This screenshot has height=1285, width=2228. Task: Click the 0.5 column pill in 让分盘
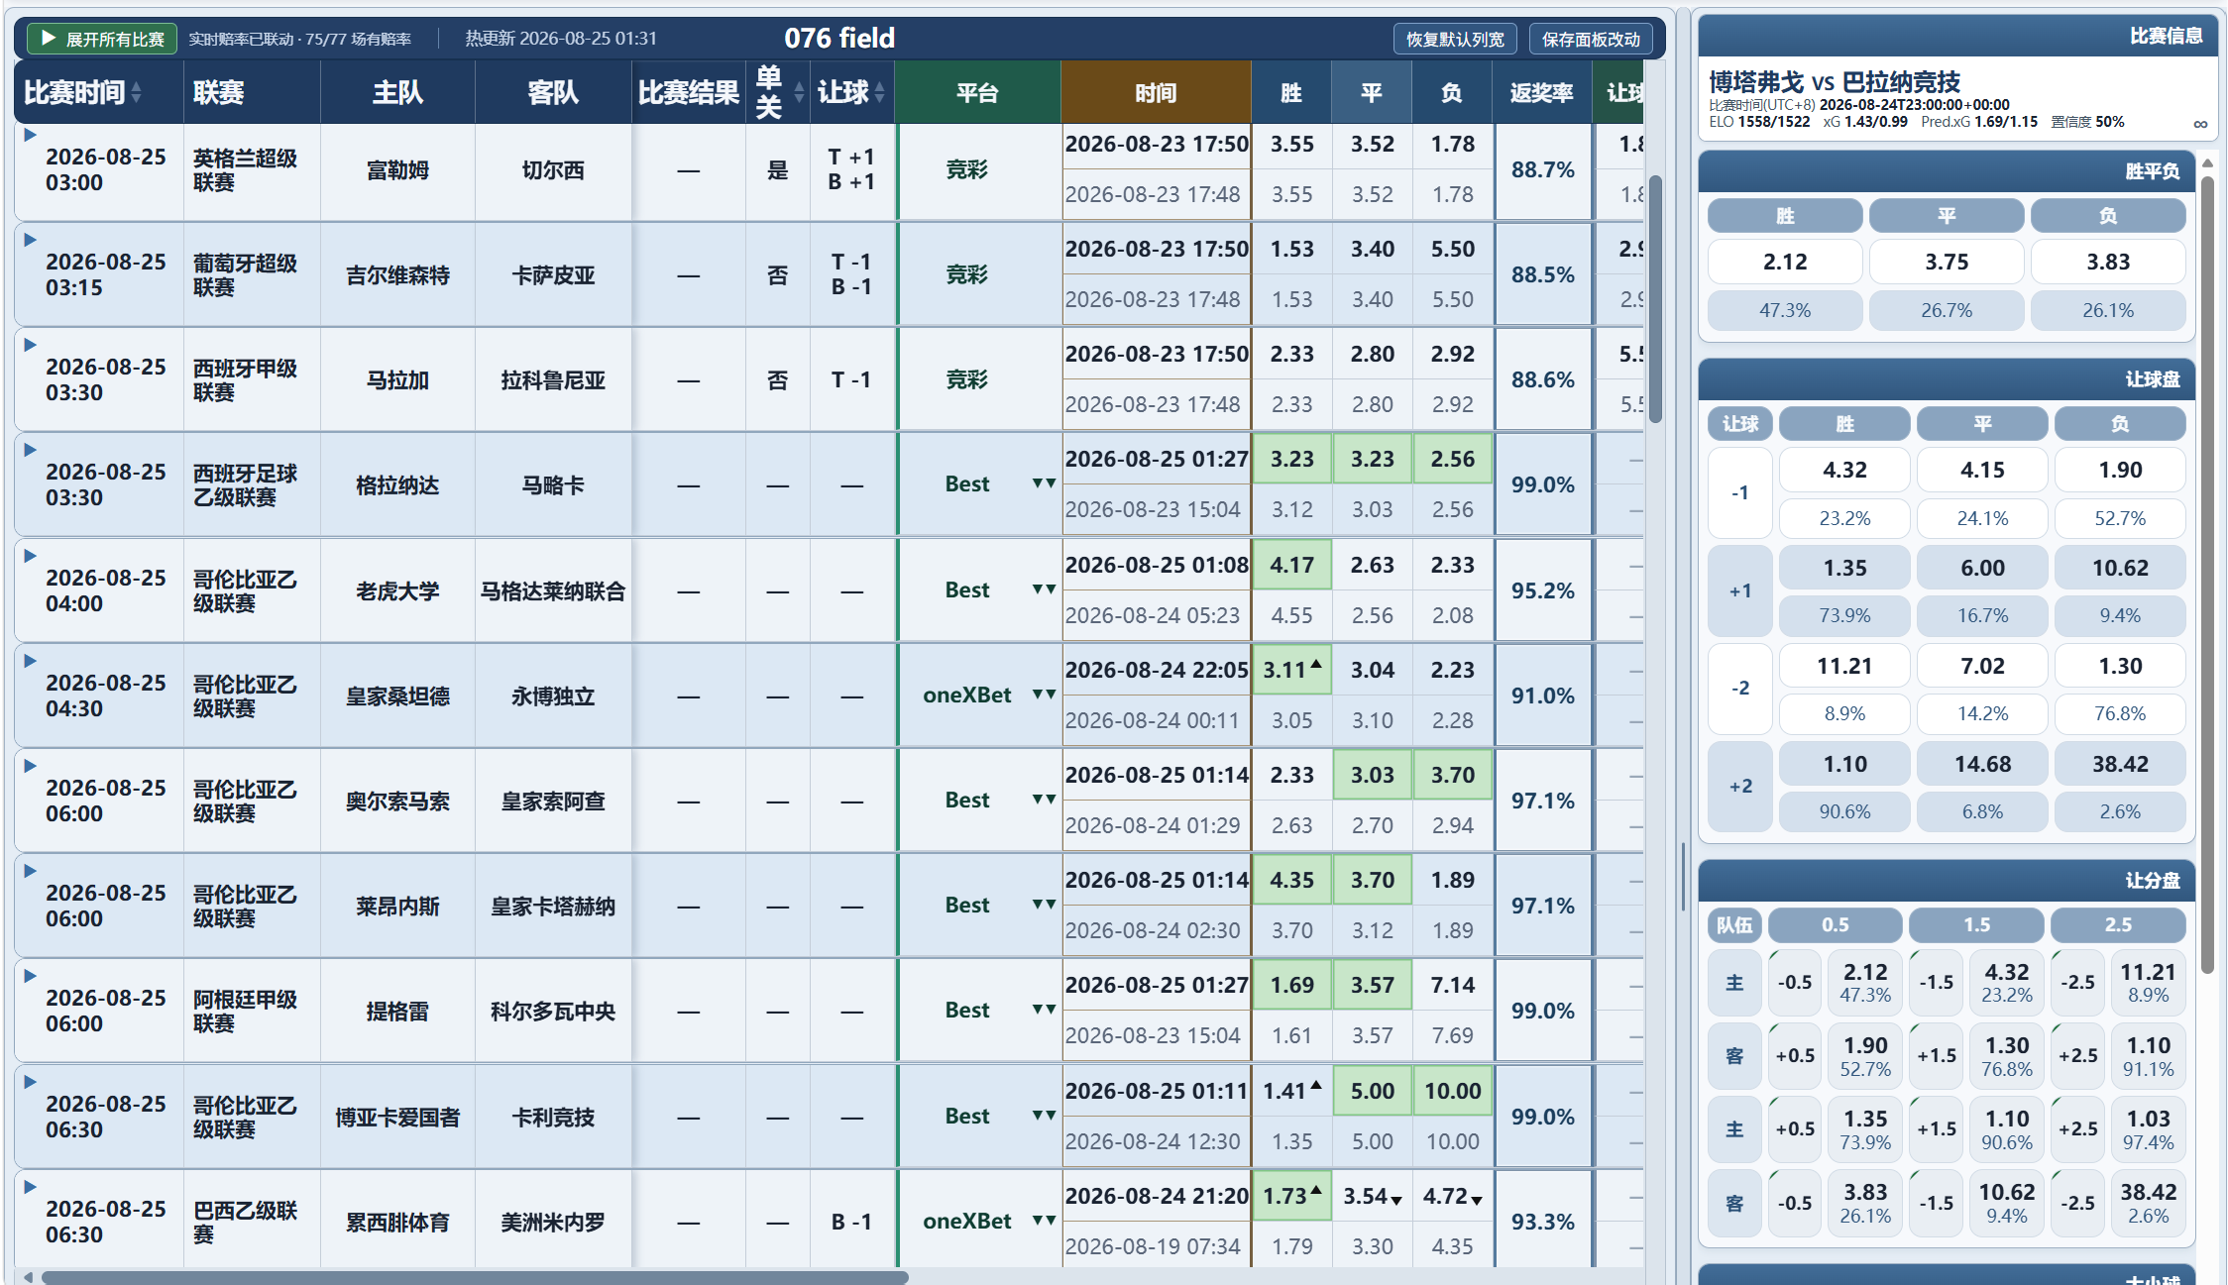pyautogui.click(x=1835, y=924)
